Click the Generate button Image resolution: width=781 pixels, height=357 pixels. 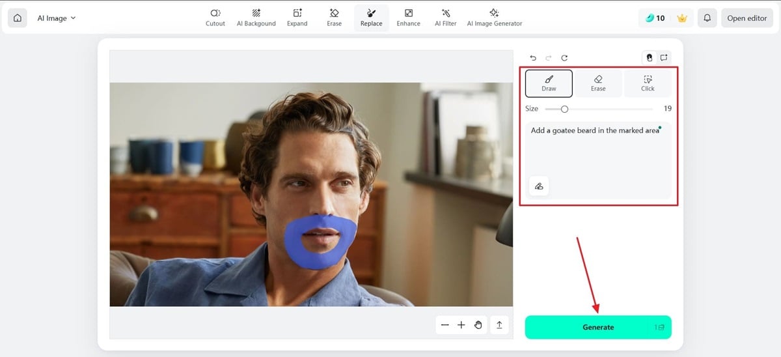598,327
